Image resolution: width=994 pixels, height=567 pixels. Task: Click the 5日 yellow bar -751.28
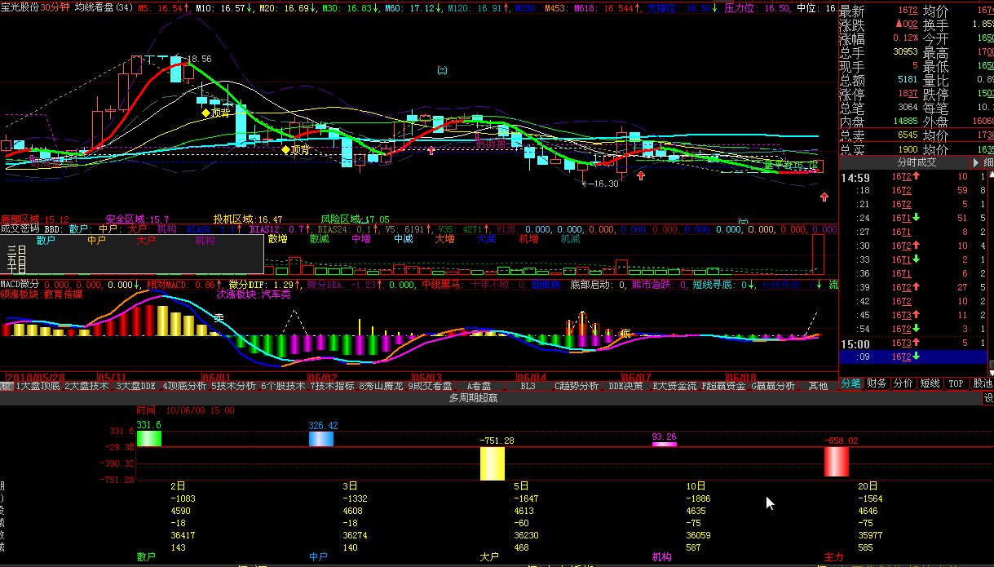coord(493,463)
